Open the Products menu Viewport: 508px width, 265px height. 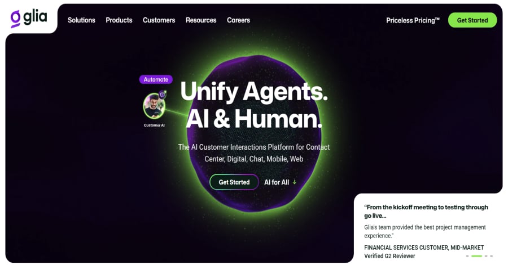tap(119, 20)
